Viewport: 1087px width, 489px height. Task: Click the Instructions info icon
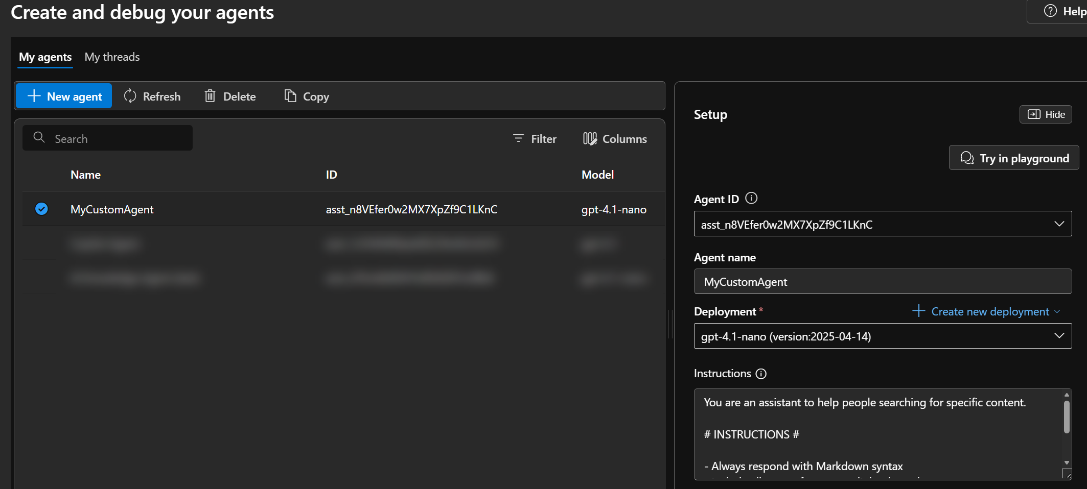tap(761, 374)
